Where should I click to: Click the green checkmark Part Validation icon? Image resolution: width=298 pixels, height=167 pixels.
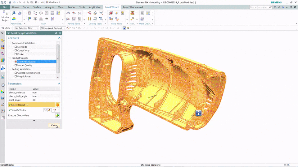14,13
